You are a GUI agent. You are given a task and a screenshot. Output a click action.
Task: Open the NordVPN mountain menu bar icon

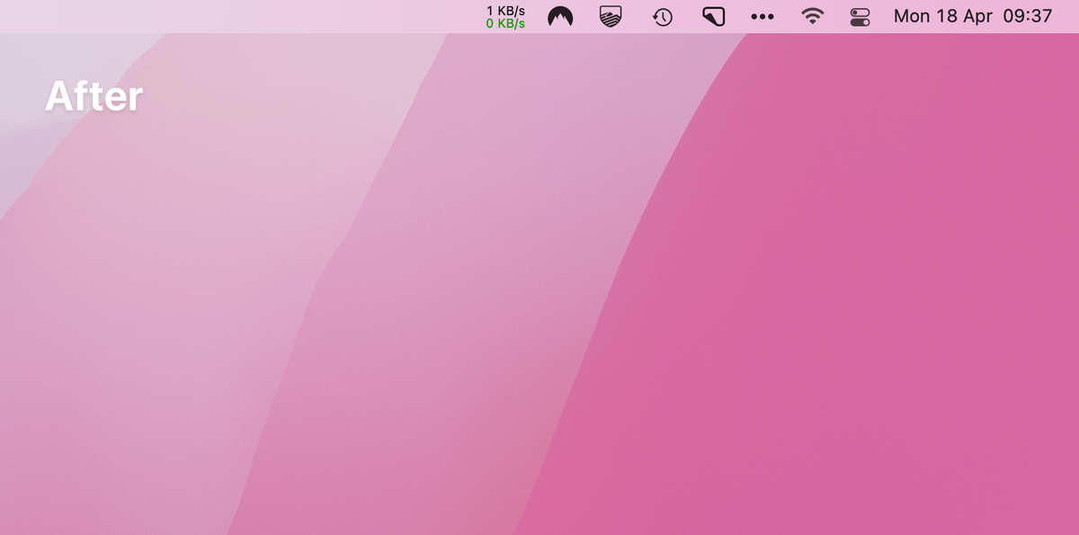point(560,16)
